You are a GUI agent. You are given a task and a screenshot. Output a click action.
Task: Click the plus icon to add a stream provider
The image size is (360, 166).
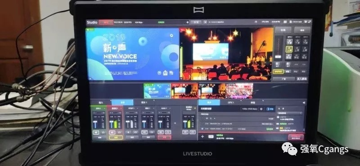point(202,137)
